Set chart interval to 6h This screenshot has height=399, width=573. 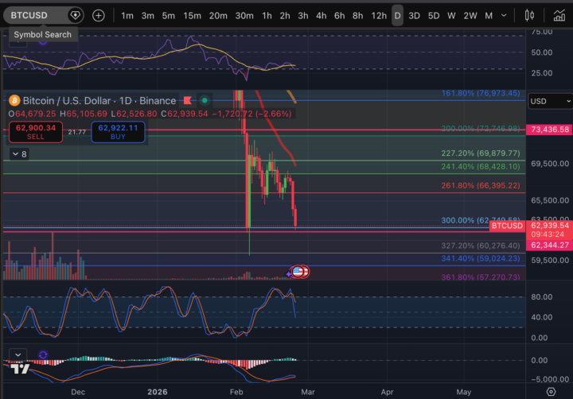pyautogui.click(x=340, y=16)
